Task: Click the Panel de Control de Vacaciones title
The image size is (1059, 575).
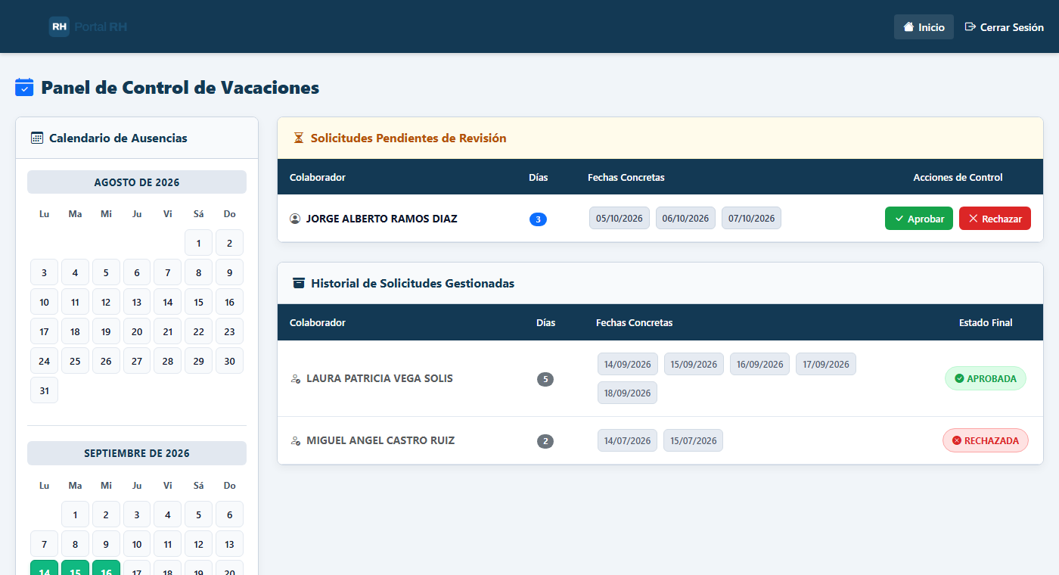Action: tap(180, 88)
